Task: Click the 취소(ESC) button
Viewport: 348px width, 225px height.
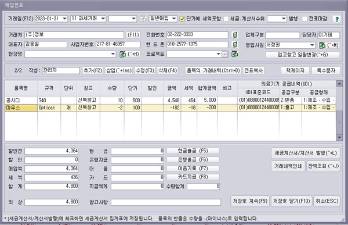Action: point(327,201)
